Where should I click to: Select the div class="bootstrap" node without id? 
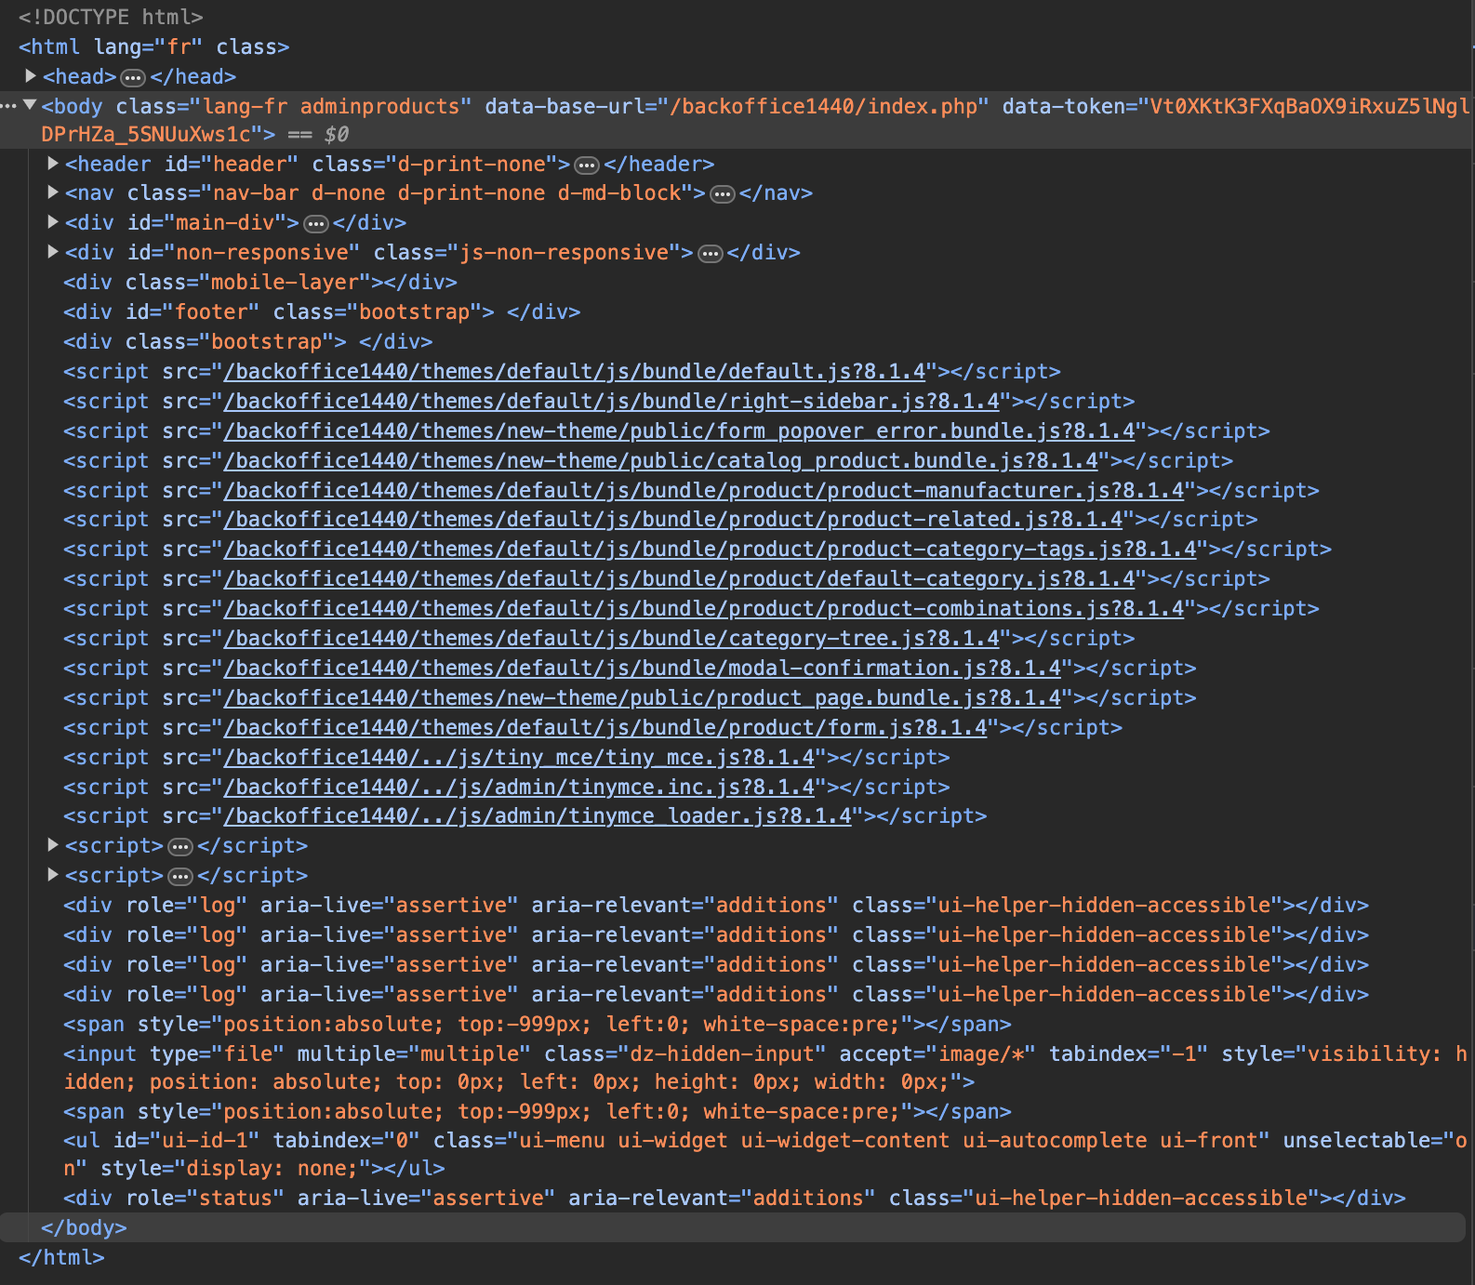(x=248, y=341)
